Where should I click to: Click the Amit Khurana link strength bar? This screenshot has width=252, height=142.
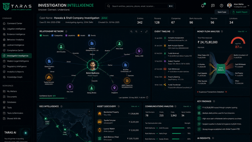[178, 128]
